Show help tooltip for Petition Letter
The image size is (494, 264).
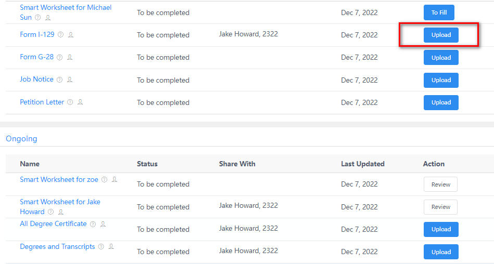coord(70,102)
